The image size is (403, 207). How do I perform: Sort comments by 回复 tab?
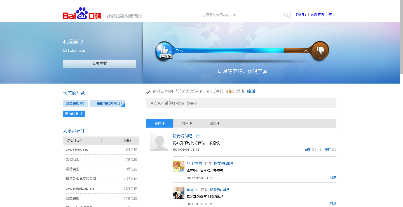click(214, 123)
